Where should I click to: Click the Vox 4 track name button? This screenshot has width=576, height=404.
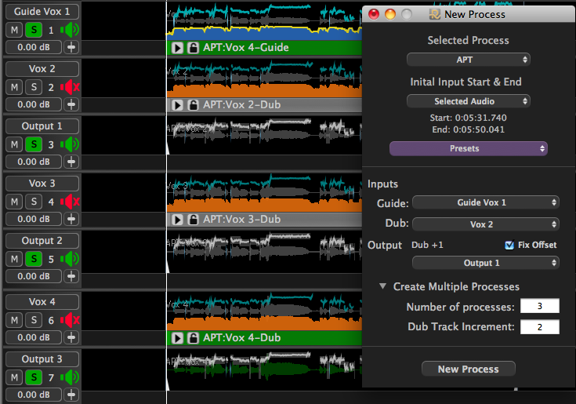42,301
